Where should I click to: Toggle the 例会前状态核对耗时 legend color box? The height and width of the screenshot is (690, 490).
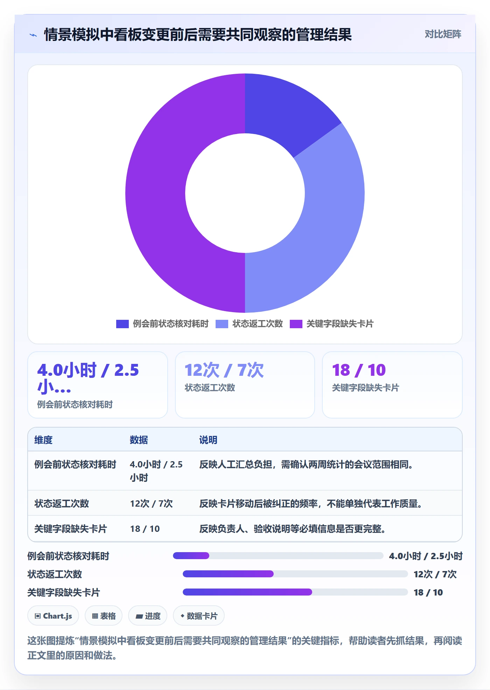tap(122, 324)
